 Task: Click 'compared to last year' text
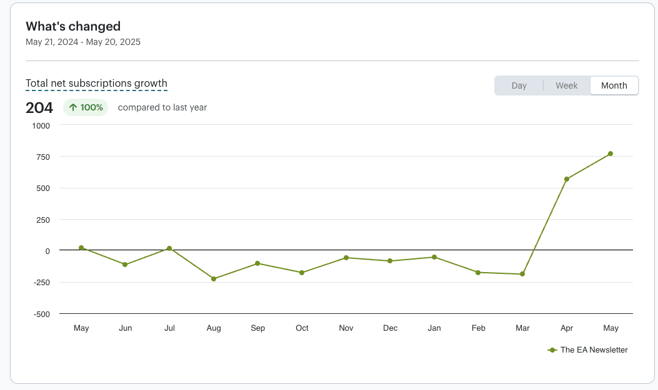162,108
